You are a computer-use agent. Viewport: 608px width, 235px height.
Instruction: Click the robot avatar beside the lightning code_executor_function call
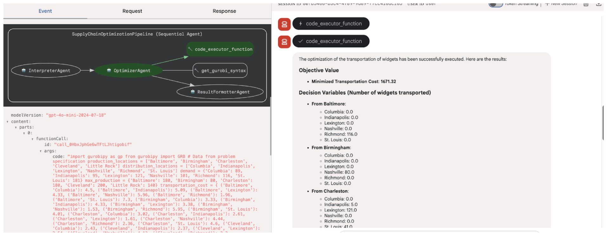284,24
